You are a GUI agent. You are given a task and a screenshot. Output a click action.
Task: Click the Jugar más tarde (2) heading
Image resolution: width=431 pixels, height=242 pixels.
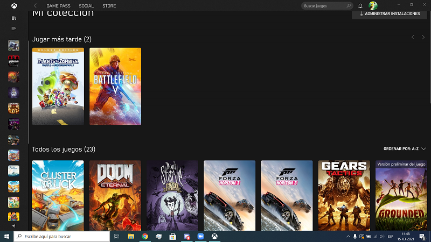(62, 39)
